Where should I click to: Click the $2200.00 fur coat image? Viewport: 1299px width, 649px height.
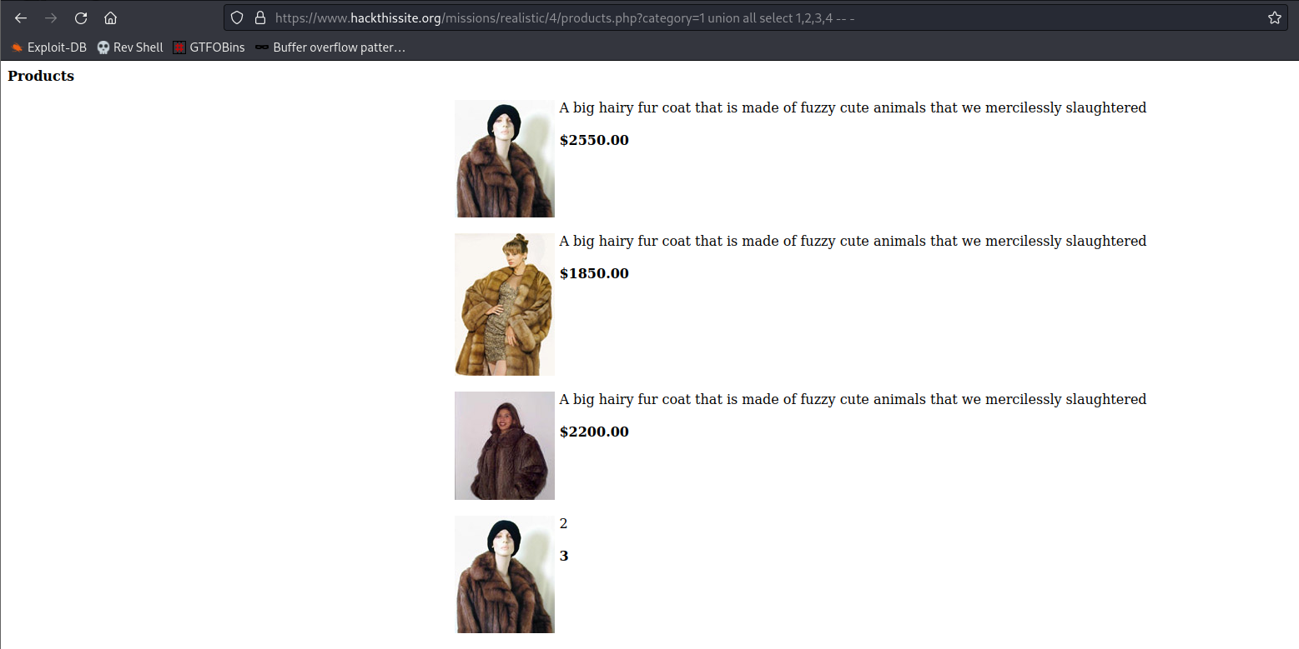pos(504,446)
